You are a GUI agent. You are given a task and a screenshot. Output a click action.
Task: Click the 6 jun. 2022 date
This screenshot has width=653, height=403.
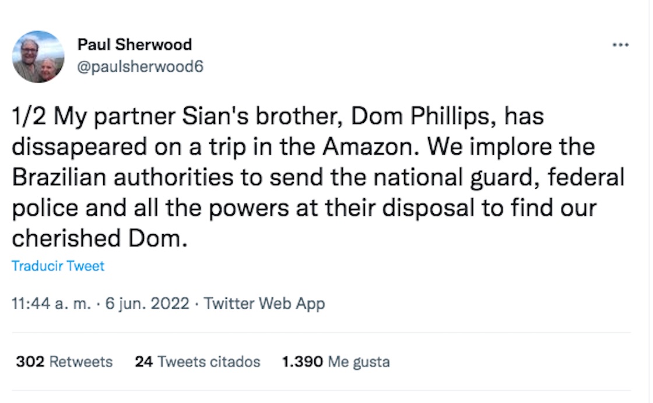click(147, 303)
